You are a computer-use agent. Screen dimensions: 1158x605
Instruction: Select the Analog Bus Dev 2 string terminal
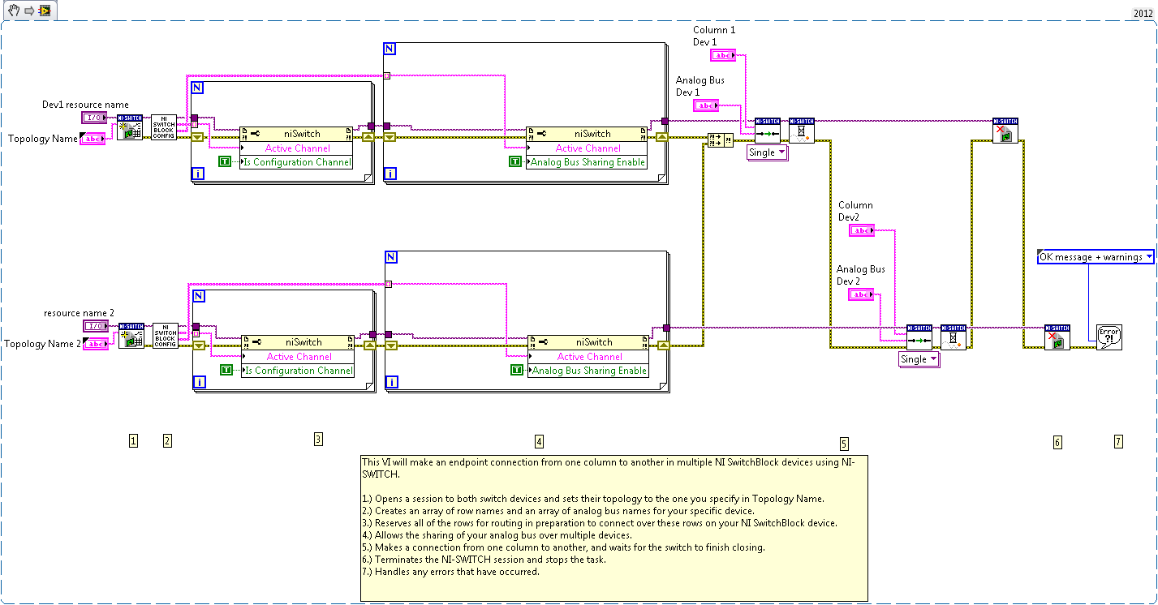tap(861, 294)
